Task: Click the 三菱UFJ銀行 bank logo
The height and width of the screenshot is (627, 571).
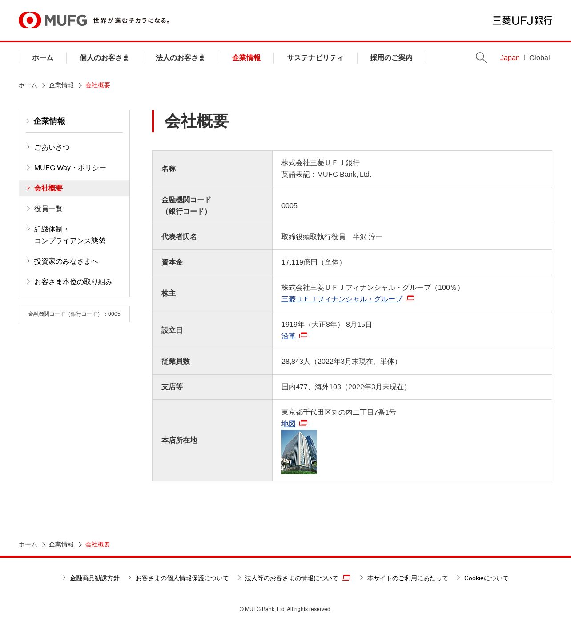Action: click(x=523, y=20)
